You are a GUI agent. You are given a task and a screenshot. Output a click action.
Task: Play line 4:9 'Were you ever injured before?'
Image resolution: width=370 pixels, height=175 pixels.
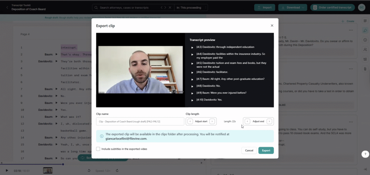pyautogui.click(x=192, y=93)
